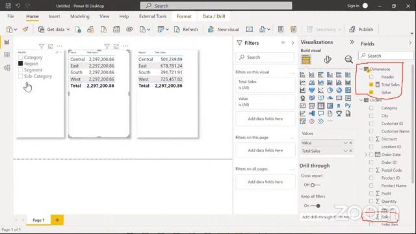
Task: Open Analytics pane magnifier icon
Action: pos(348,59)
